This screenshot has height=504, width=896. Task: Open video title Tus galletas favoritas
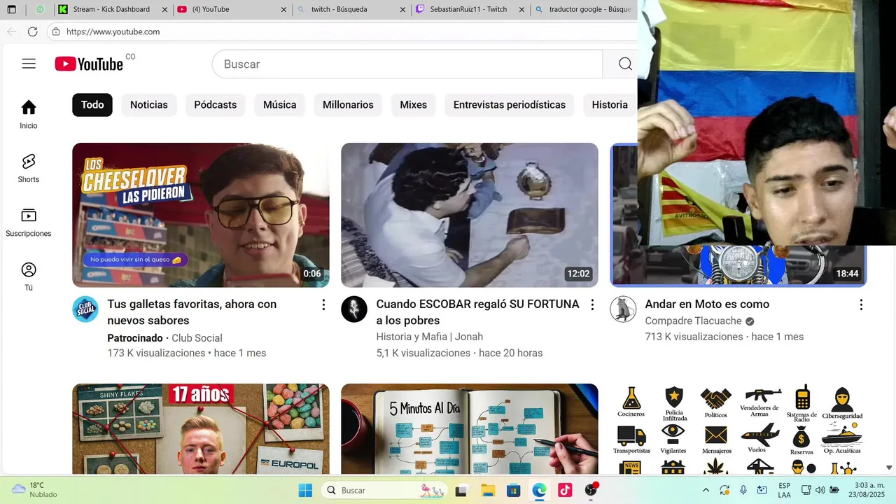tap(192, 312)
